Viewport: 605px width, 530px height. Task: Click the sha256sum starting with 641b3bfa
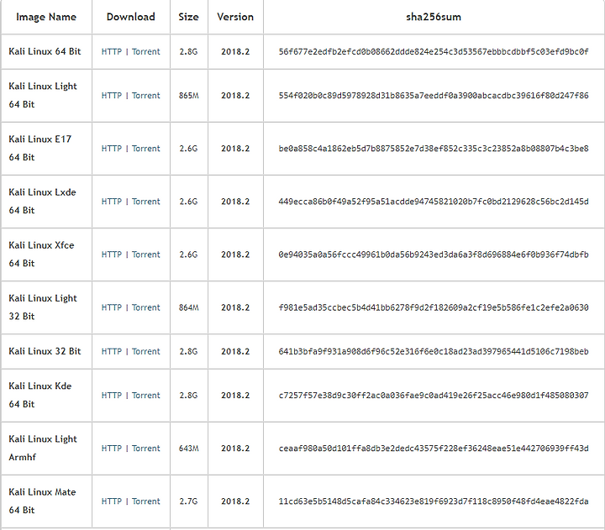pyautogui.click(x=434, y=351)
